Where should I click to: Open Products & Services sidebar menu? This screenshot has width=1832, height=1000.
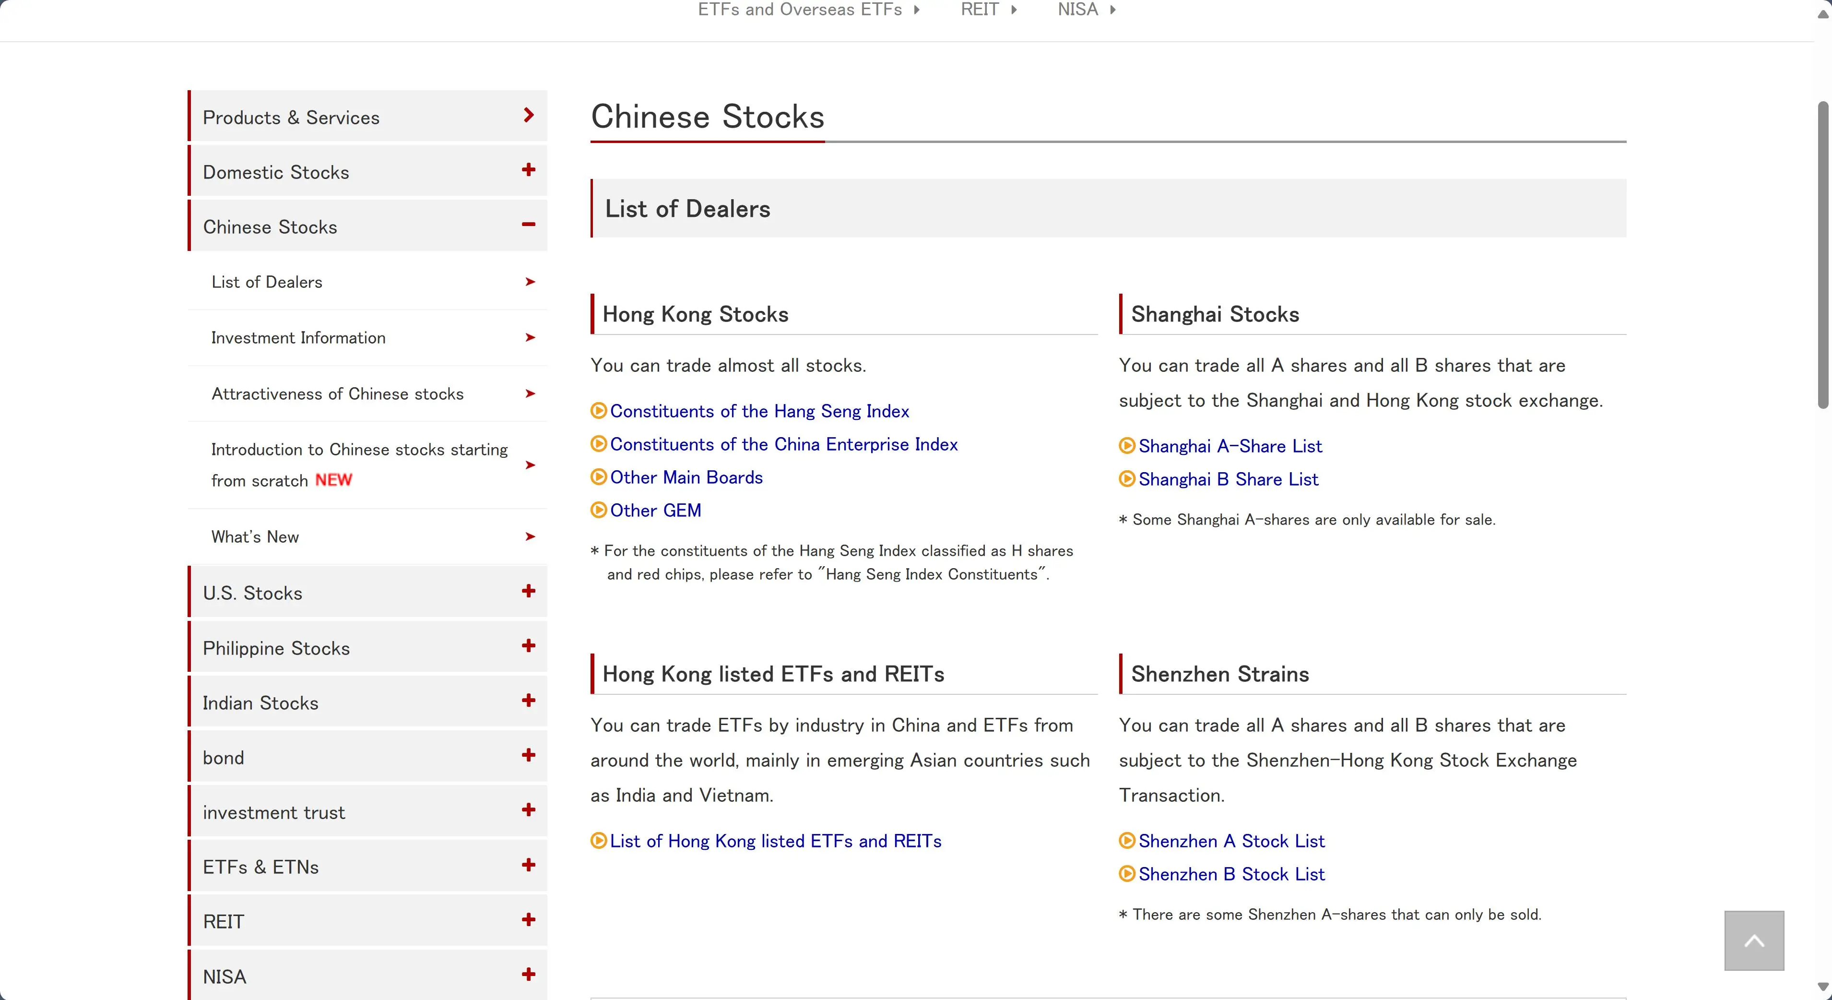pyautogui.click(x=367, y=116)
